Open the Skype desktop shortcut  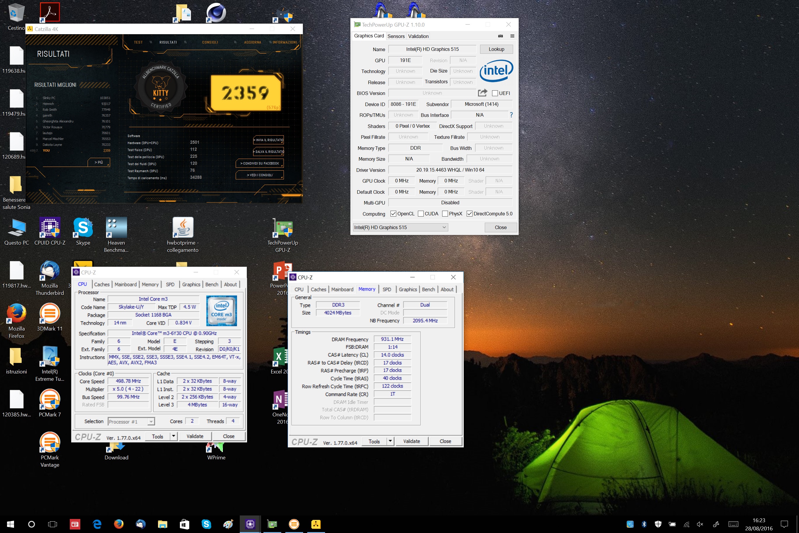point(83,232)
